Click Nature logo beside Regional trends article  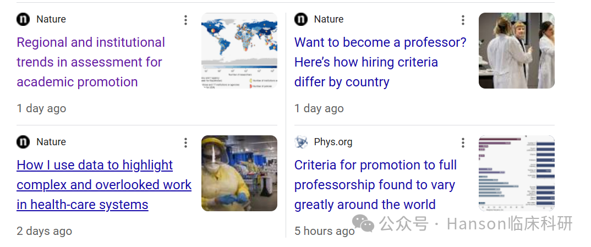23,19
